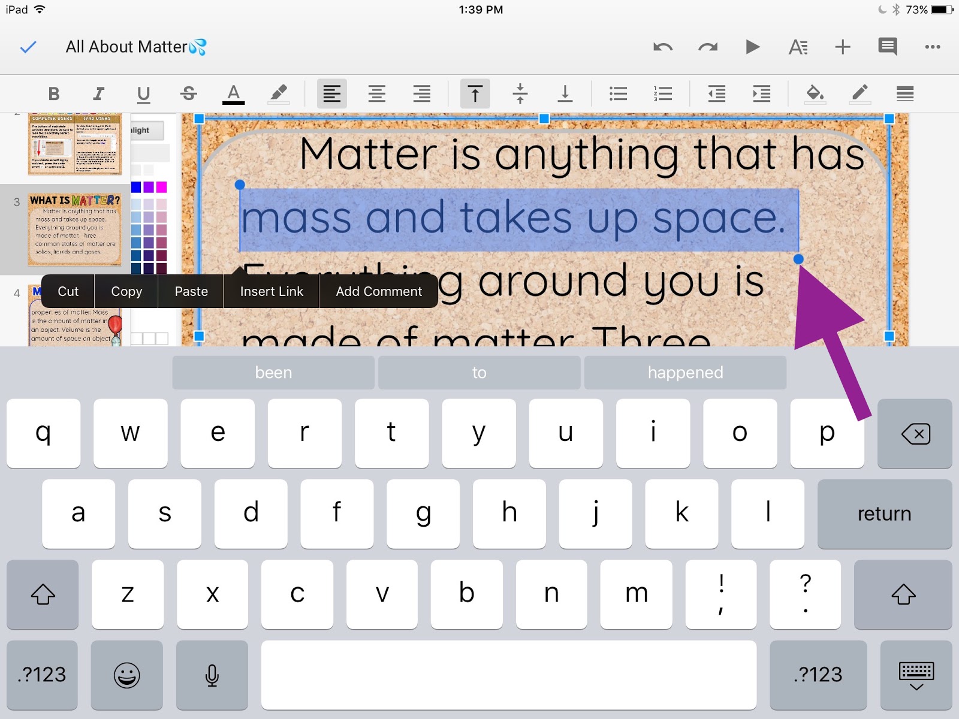Accept the predictive text suggestion 'happened'

tap(686, 372)
